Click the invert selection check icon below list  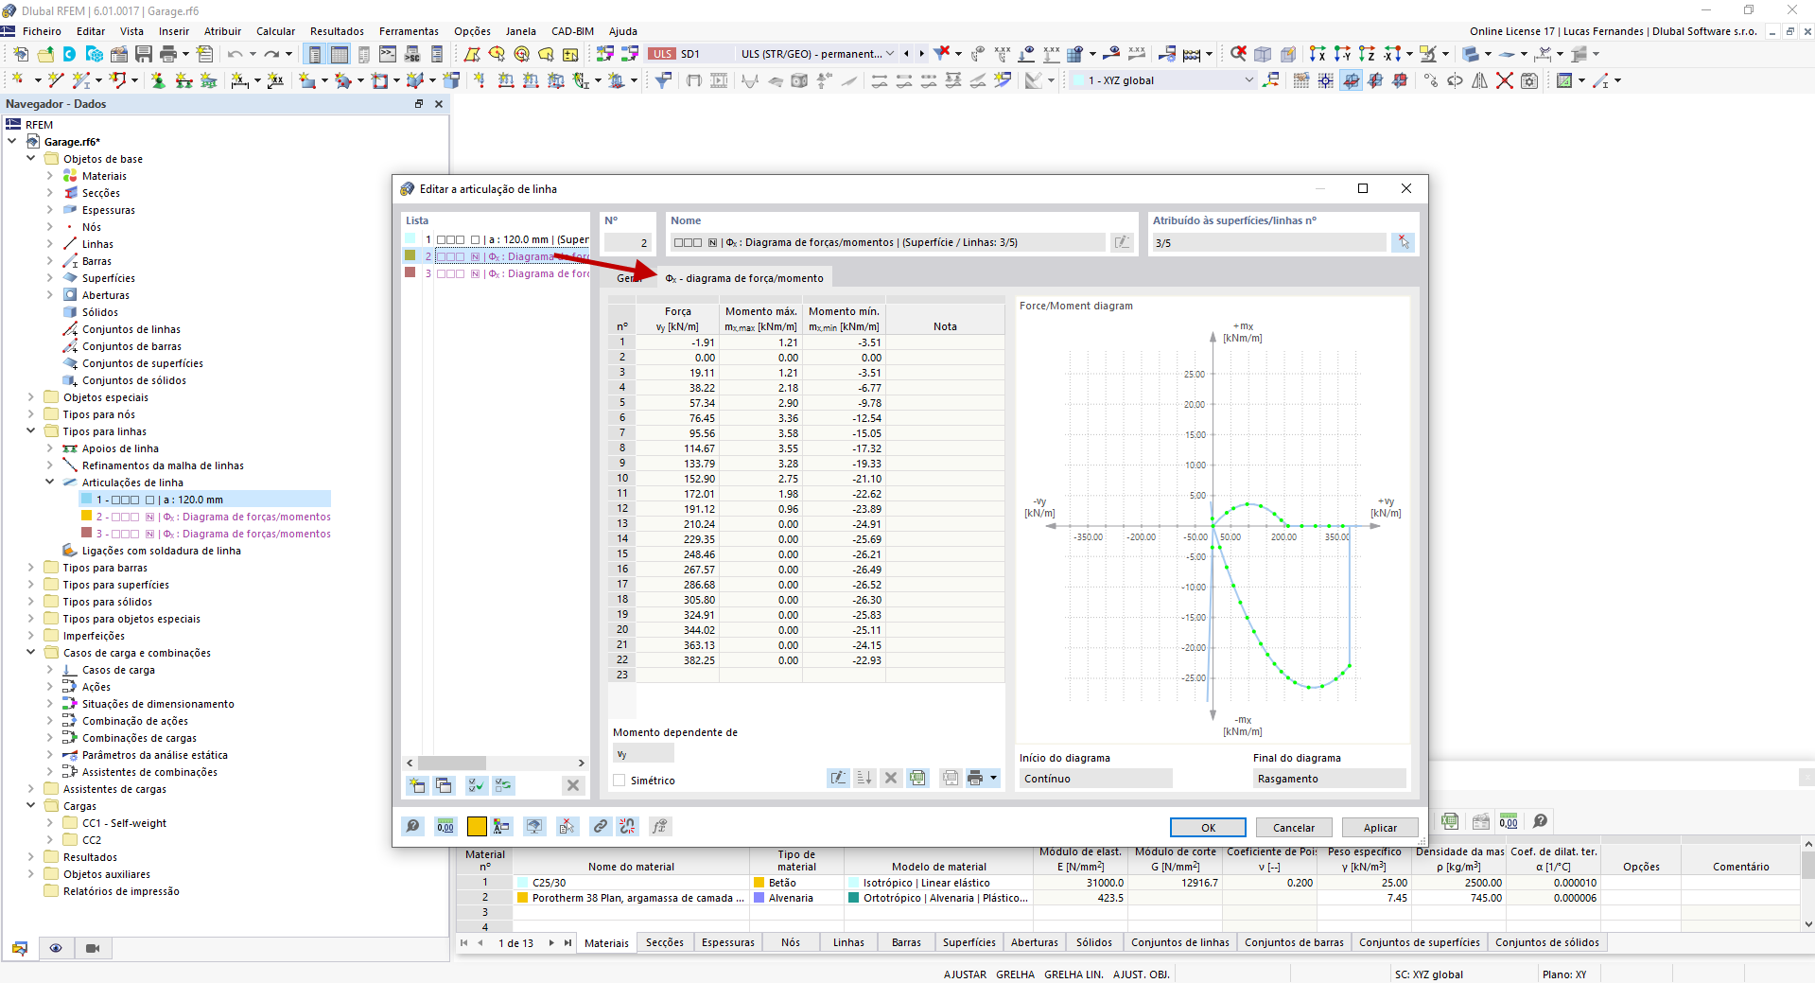503,785
